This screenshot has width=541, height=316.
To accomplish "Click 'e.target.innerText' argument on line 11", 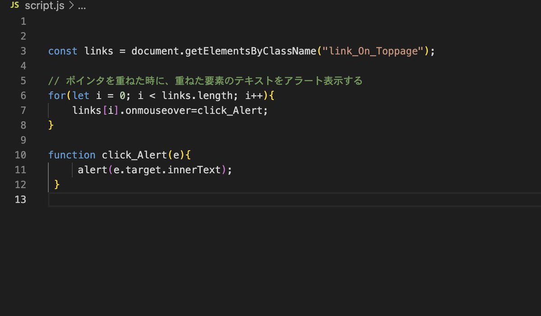I will (x=167, y=170).
